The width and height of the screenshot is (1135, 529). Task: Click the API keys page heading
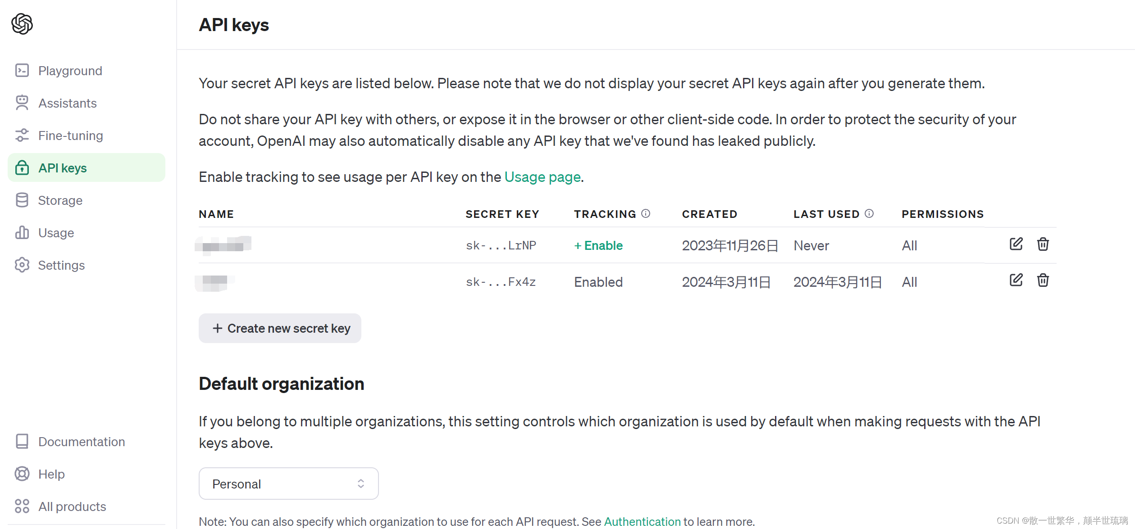234,25
